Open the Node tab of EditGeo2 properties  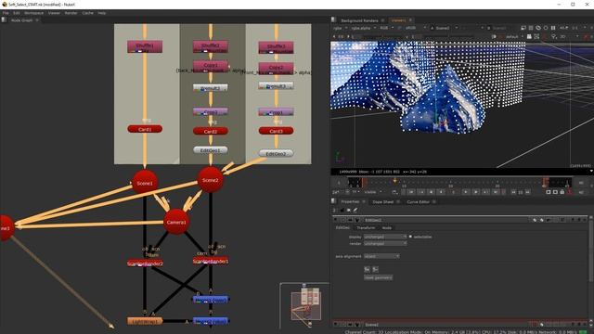click(386, 227)
